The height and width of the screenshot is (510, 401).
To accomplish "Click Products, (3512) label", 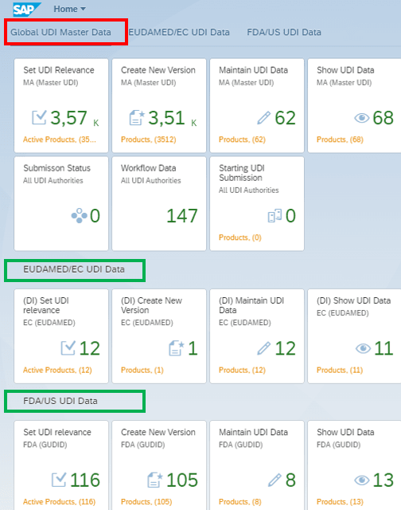I will (149, 139).
